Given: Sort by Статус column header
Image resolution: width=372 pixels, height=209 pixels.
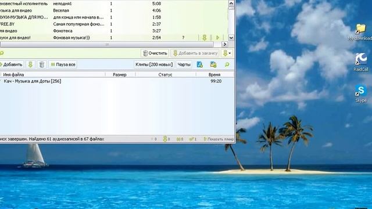Looking at the screenshot, I should click(x=165, y=75).
